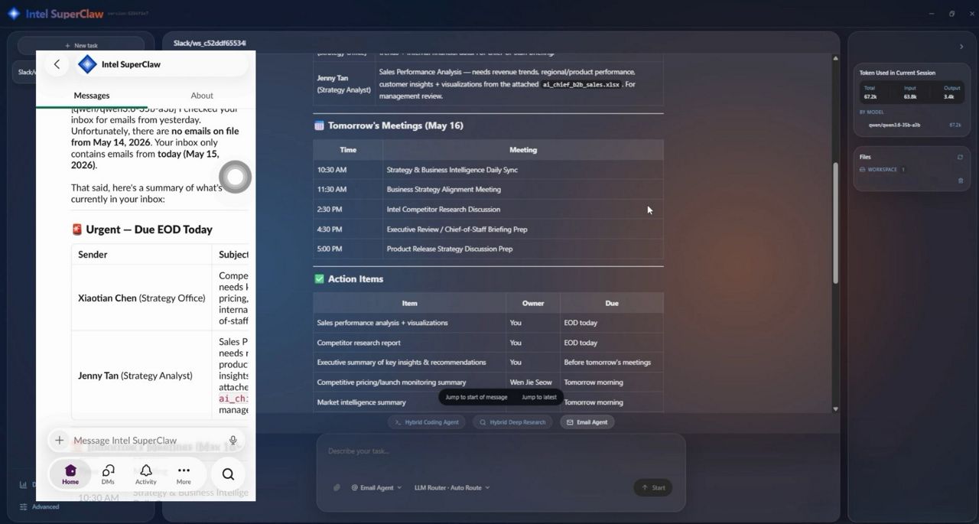
Task: Click Product Release Strategy Discussion Prep row
Action: 488,249
